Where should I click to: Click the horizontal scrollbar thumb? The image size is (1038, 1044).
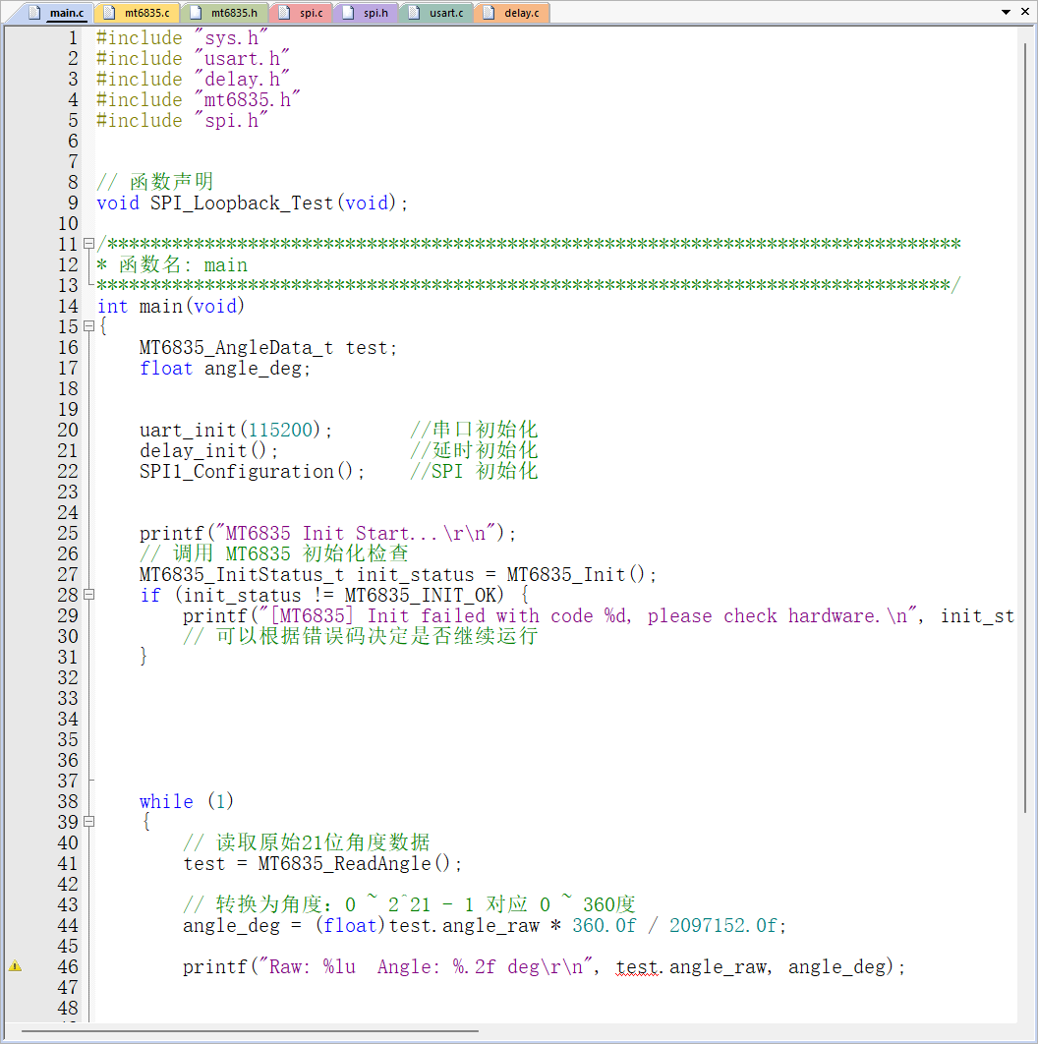[250, 1031]
